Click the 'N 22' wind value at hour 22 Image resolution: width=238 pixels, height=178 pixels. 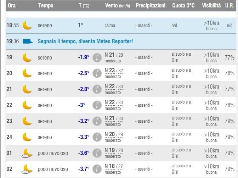click(x=110, y=102)
